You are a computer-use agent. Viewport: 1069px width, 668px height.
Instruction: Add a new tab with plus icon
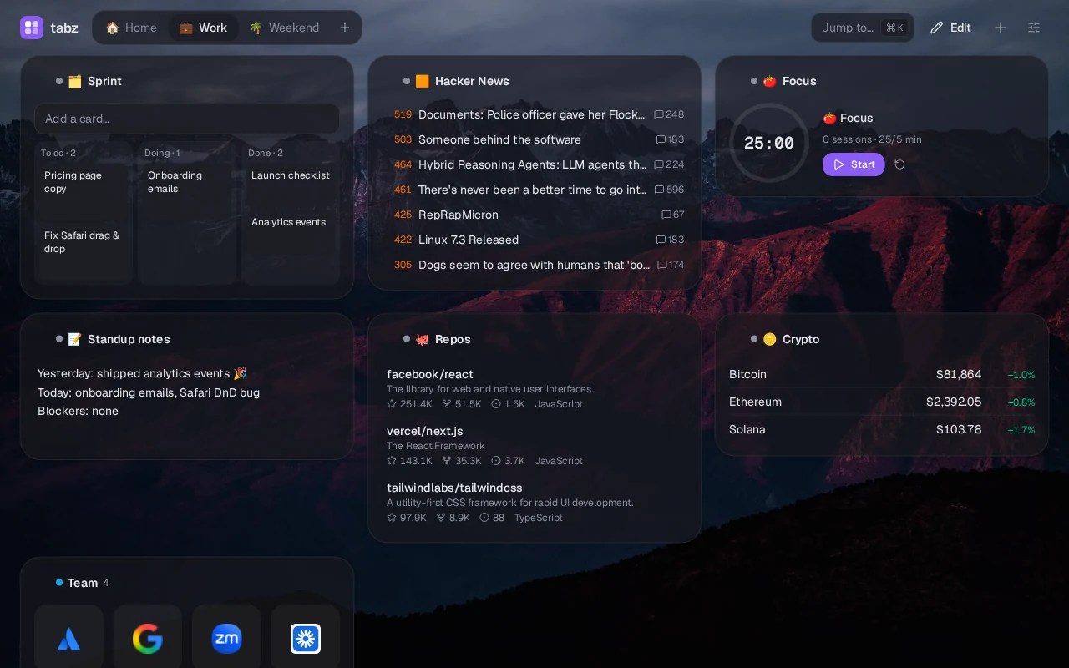click(345, 28)
